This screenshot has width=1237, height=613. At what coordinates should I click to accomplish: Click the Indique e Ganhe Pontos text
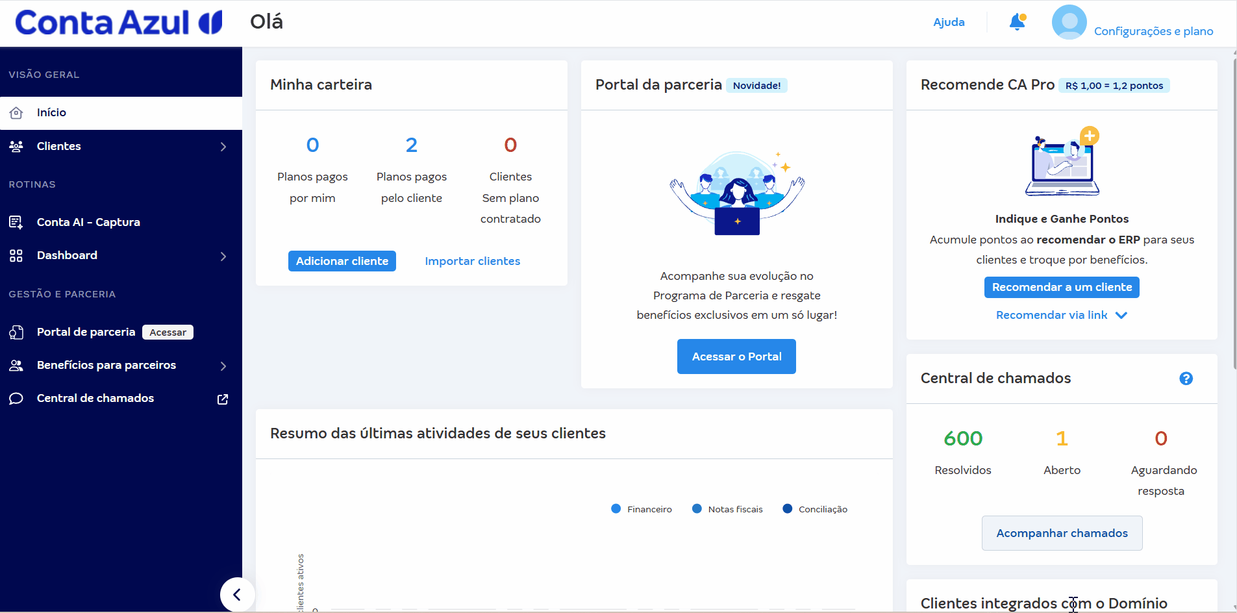[1062, 219]
